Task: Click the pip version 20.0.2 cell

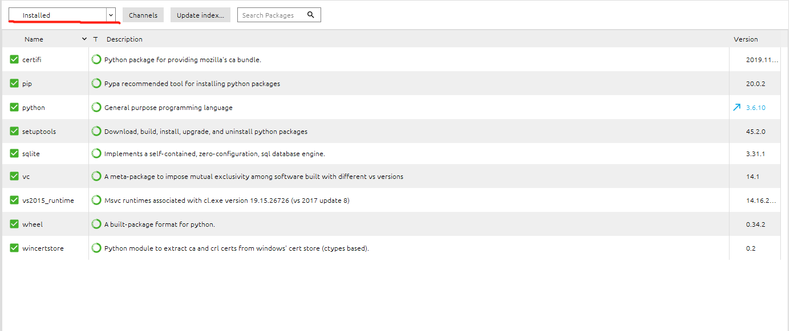Action: pos(756,84)
